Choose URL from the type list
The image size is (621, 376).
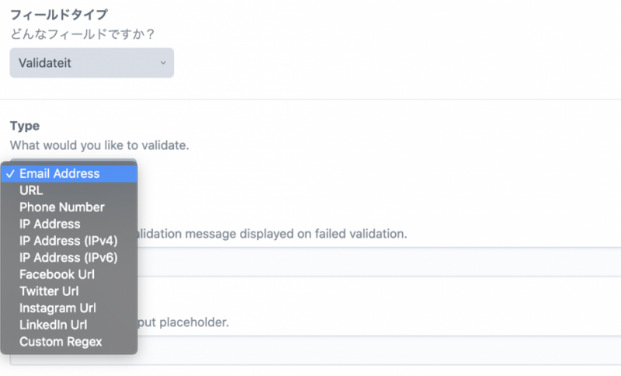[31, 190]
